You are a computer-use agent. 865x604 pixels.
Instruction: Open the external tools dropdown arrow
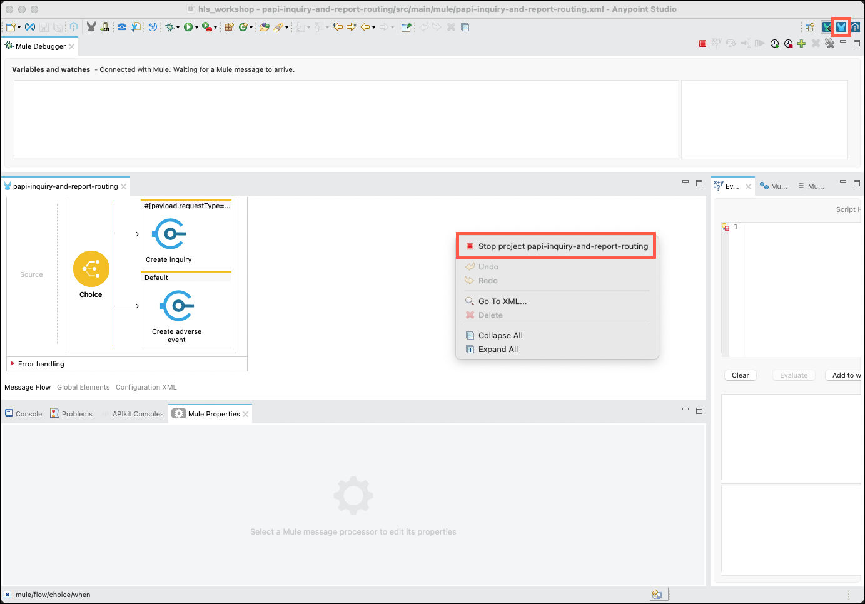(216, 28)
